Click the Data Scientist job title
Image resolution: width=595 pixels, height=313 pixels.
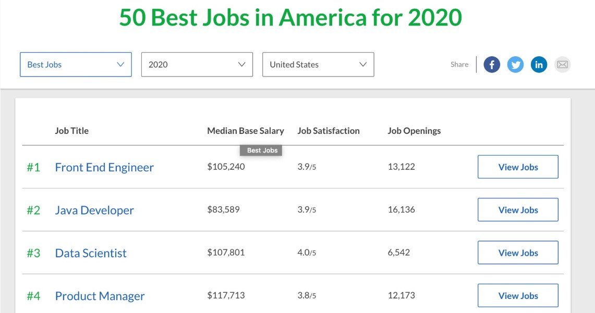[91, 253]
